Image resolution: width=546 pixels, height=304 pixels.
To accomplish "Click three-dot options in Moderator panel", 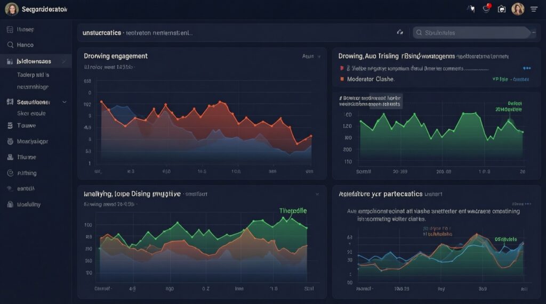I will pos(527,68).
